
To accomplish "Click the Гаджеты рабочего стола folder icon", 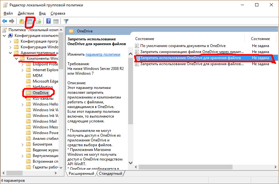I will [x=28, y=167].
